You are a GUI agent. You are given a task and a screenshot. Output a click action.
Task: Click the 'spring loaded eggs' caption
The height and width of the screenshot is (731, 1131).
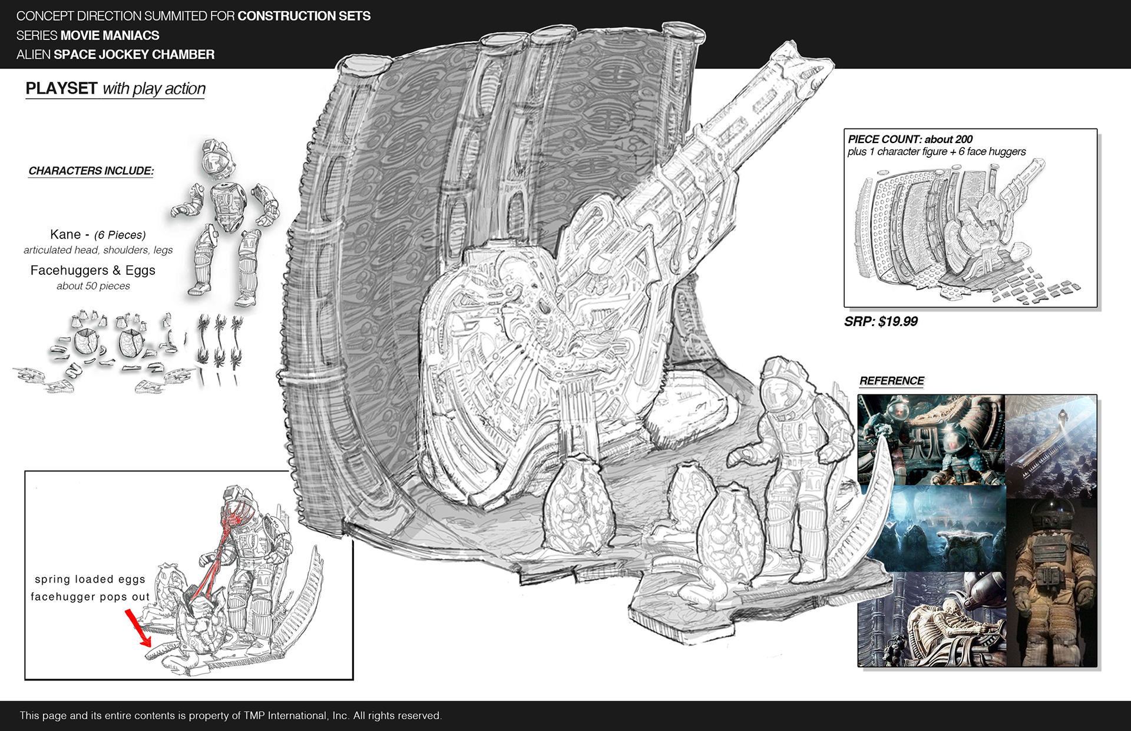pyautogui.click(x=90, y=579)
